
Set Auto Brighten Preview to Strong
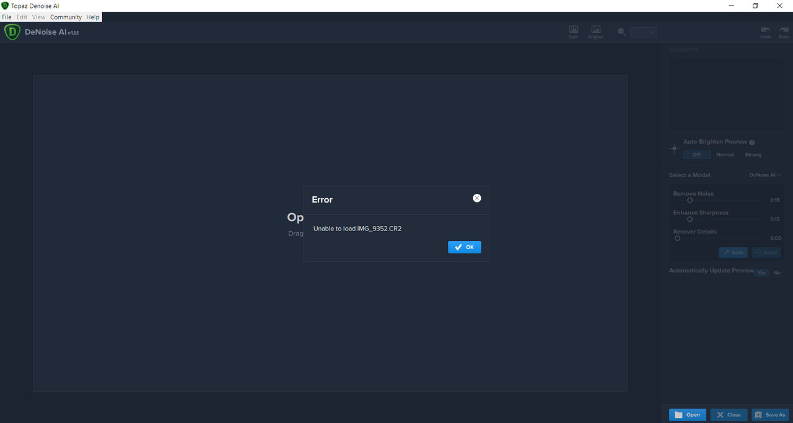click(x=753, y=155)
